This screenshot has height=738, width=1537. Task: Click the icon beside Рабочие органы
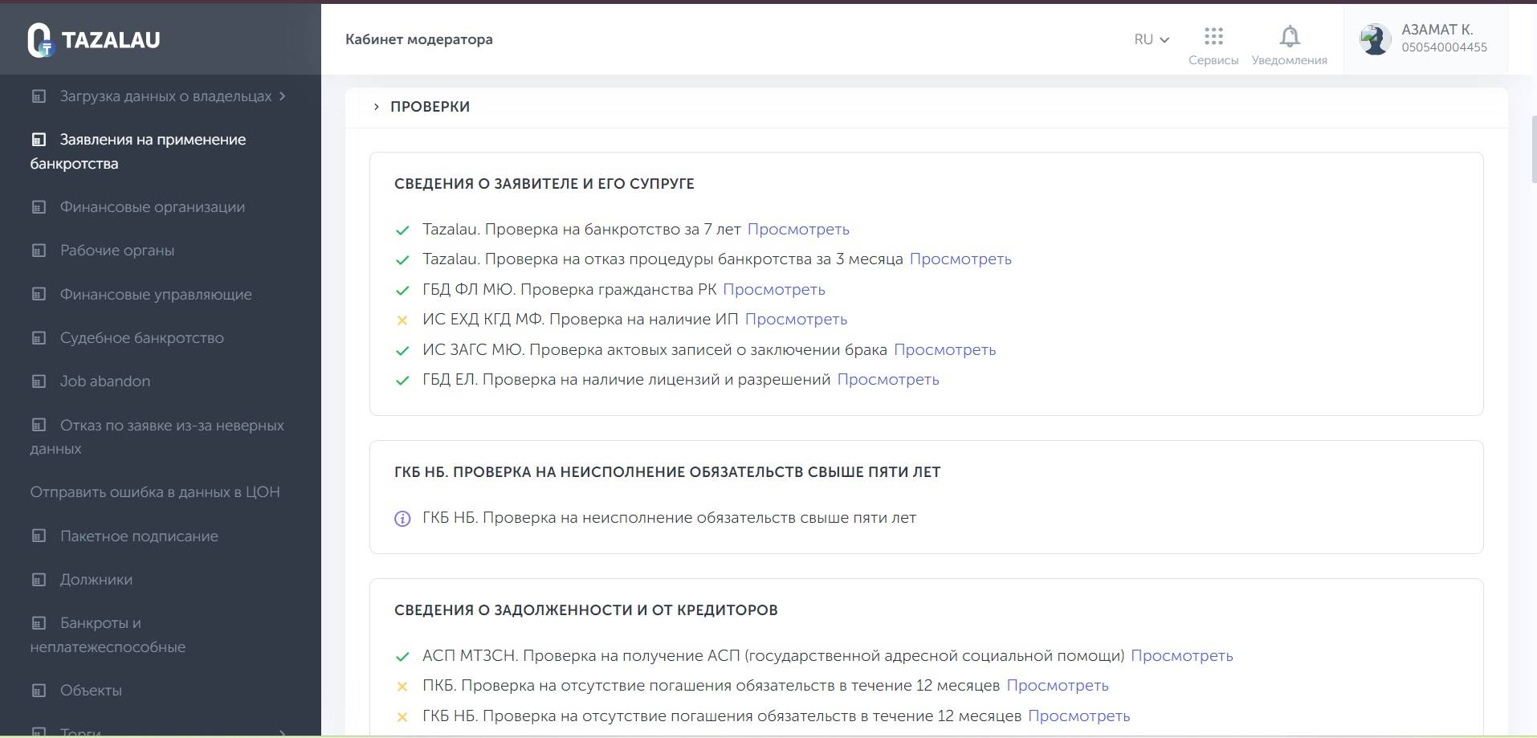coord(39,251)
